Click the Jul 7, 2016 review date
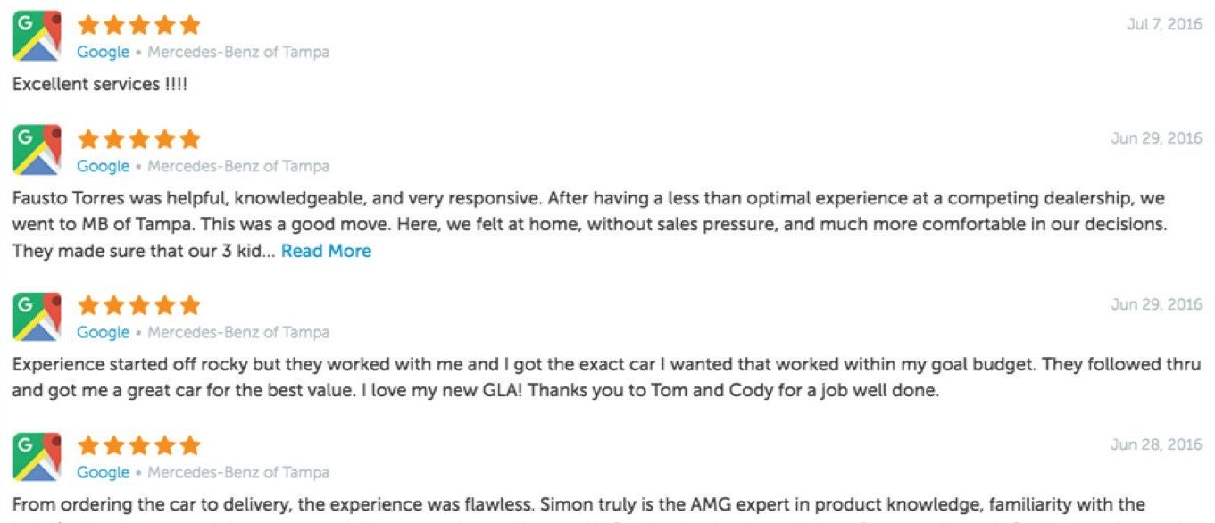This screenshot has width=1215, height=523. click(1164, 24)
